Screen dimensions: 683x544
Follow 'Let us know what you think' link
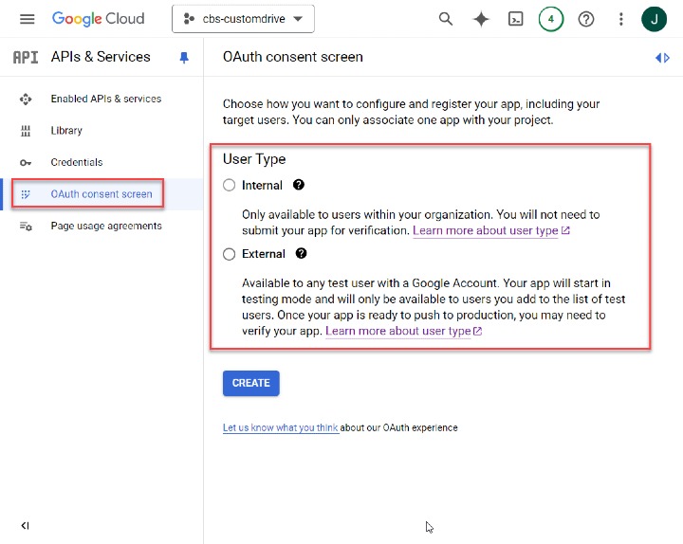280,428
